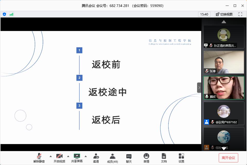The image size is (247, 165).
Task: Expand share options arrow beside 共享屏幕
Action: point(86,156)
